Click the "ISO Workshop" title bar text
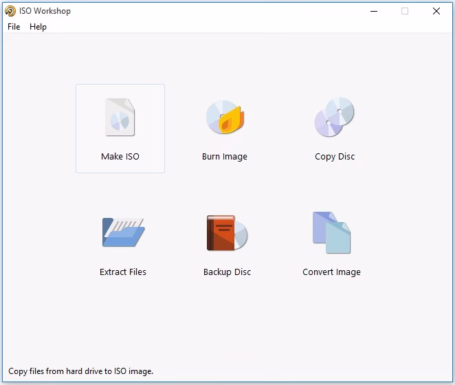Screen dimensions: 455x385 45,11
